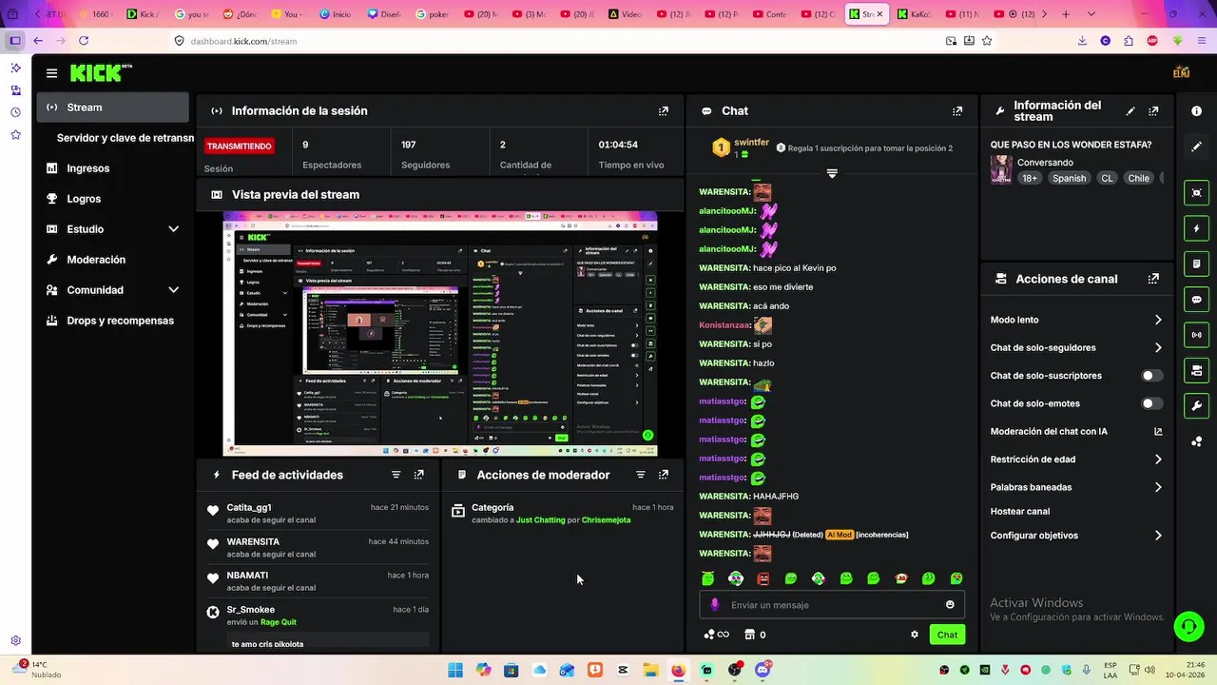Toggle wrench stream-info widget in right rail
This screenshot has width=1217, height=685.
(1196, 405)
